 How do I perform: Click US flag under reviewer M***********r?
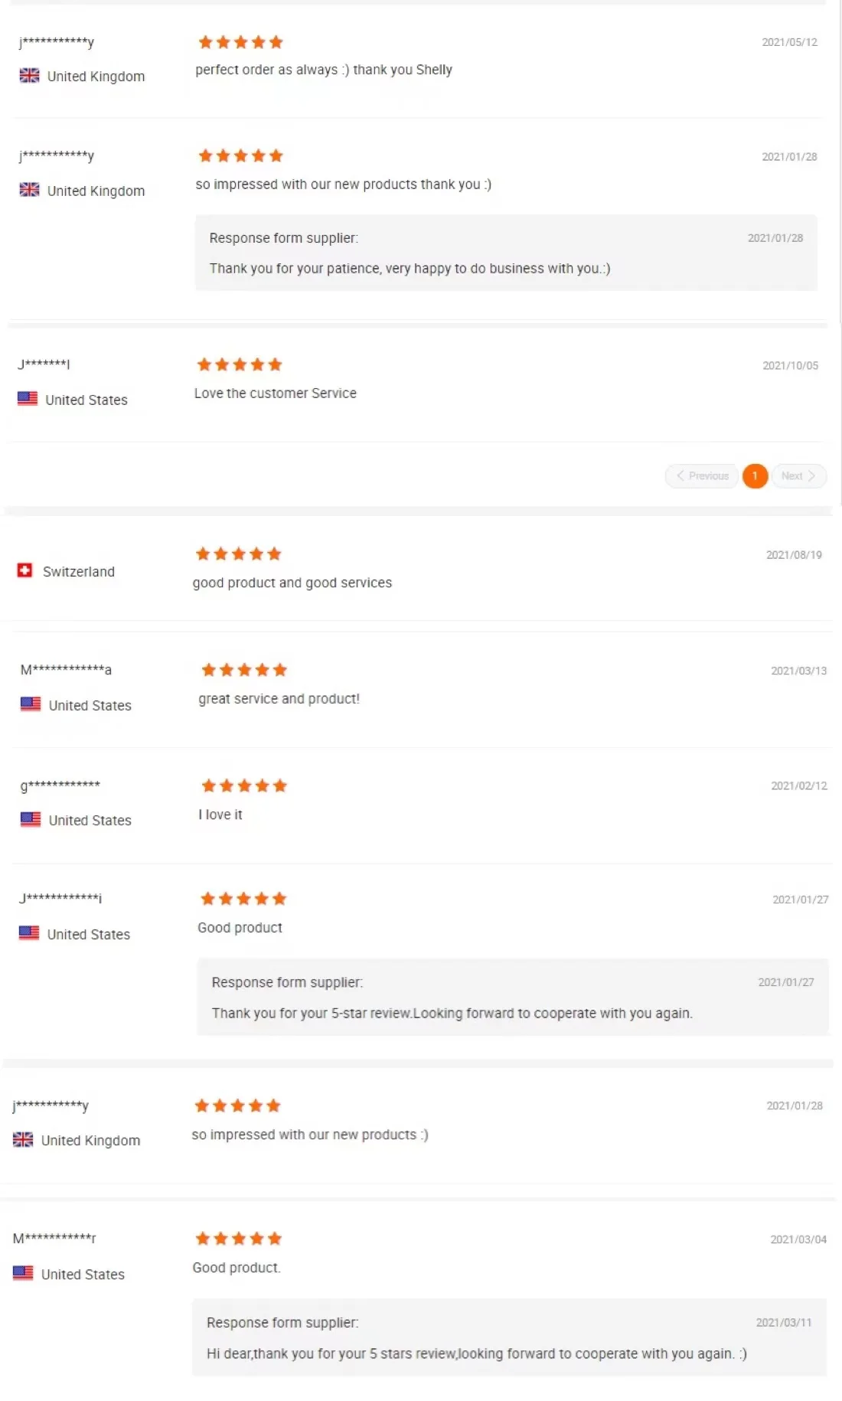click(x=23, y=1272)
